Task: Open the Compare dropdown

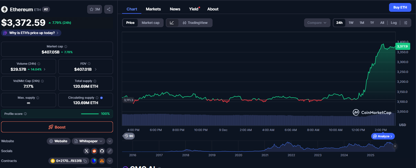Action: (x=317, y=23)
